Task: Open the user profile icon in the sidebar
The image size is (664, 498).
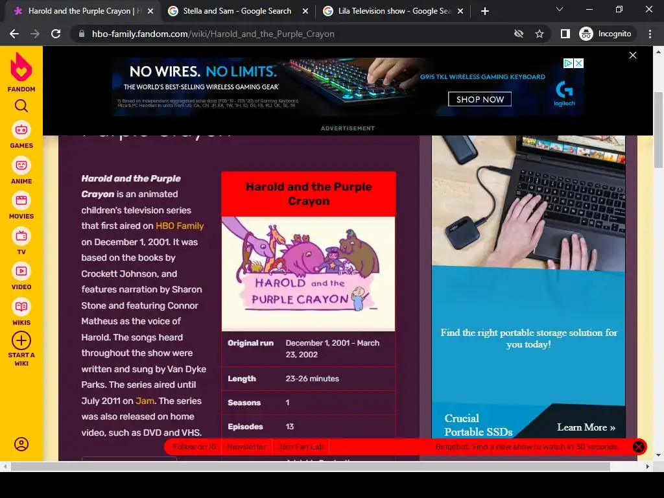Action: 21,444
